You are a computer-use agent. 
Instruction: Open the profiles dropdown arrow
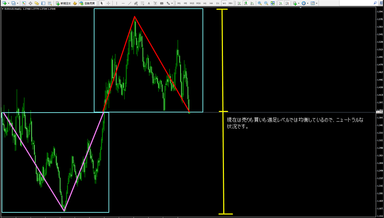[18, 3]
